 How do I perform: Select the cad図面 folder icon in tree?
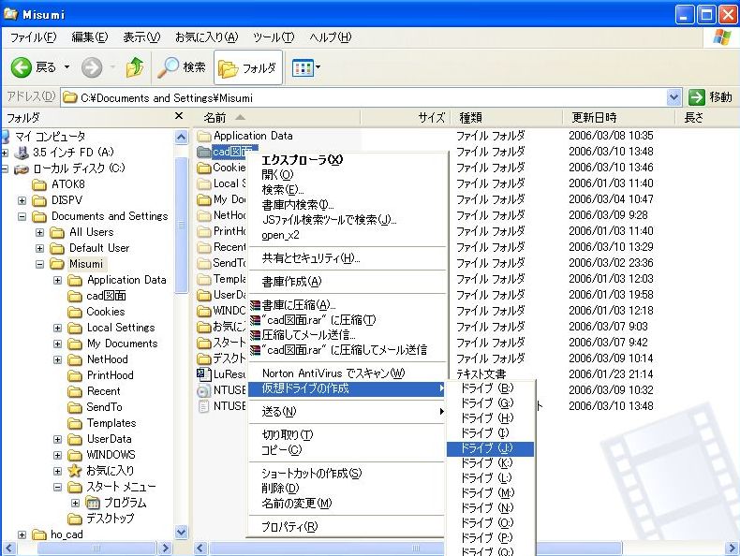75,296
